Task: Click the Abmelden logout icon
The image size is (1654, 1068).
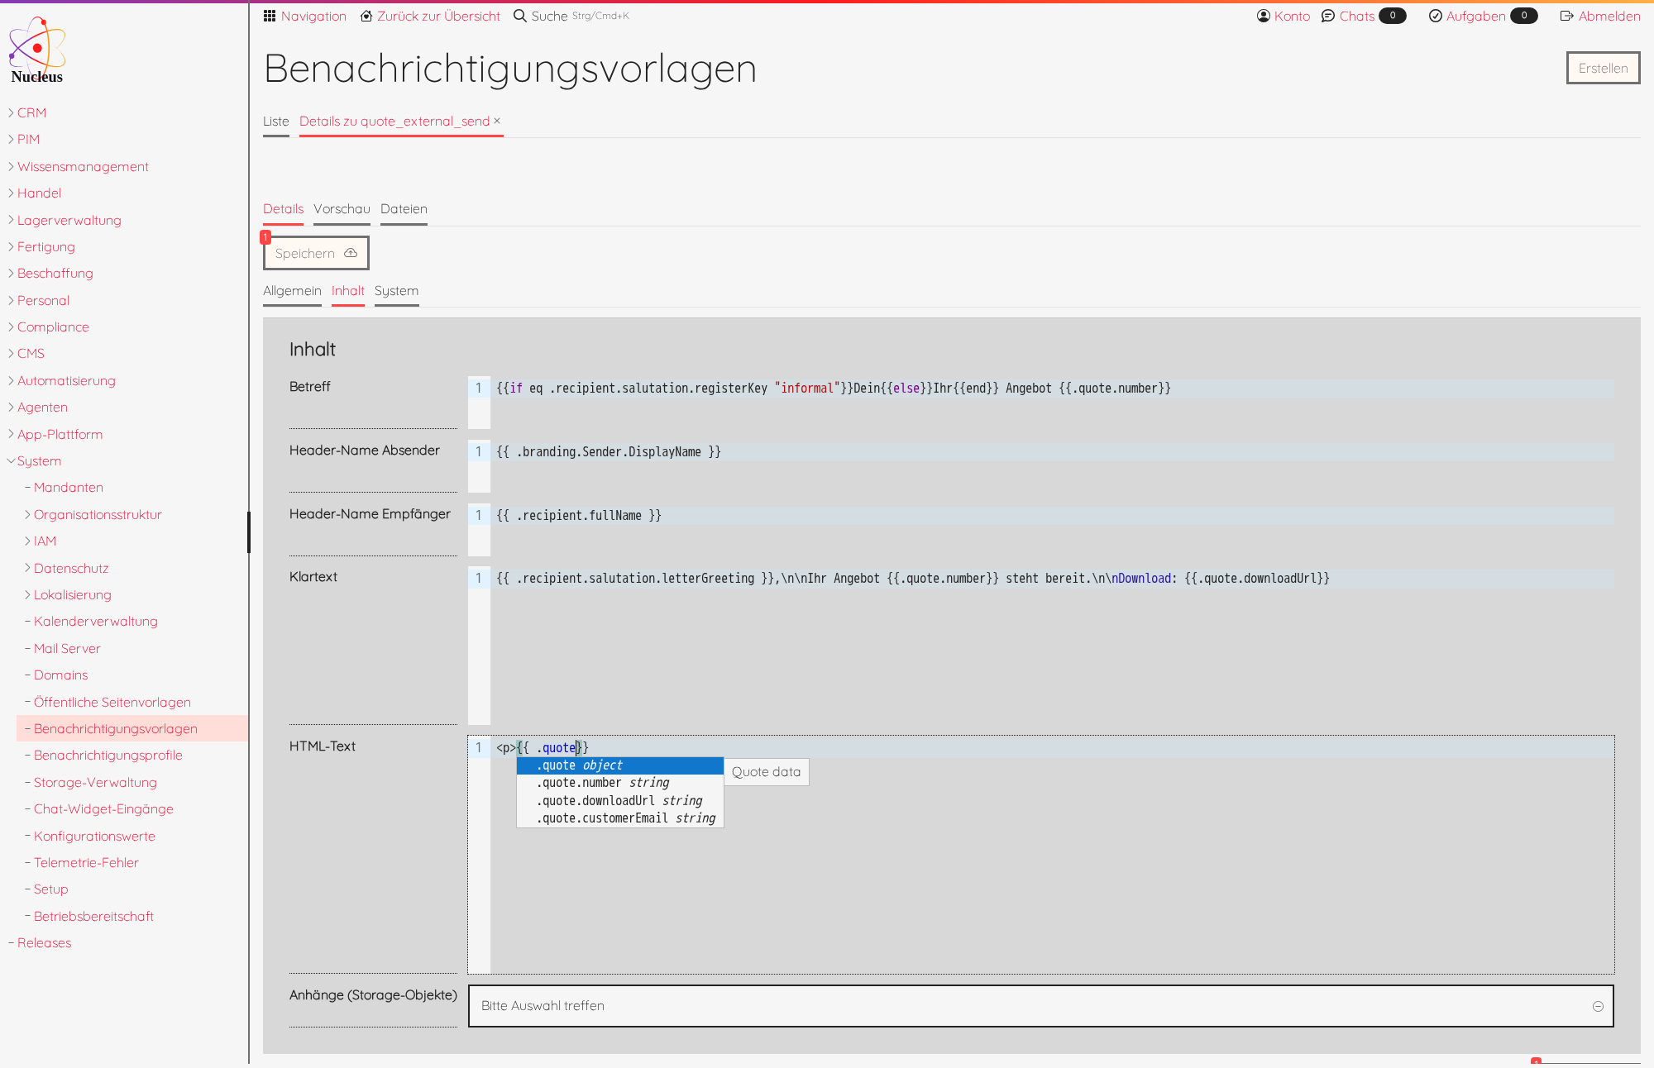Action: pyautogui.click(x=1566, y=16)
